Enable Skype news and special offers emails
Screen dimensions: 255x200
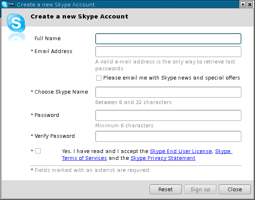pyautogui.click(x=99, y=78)
